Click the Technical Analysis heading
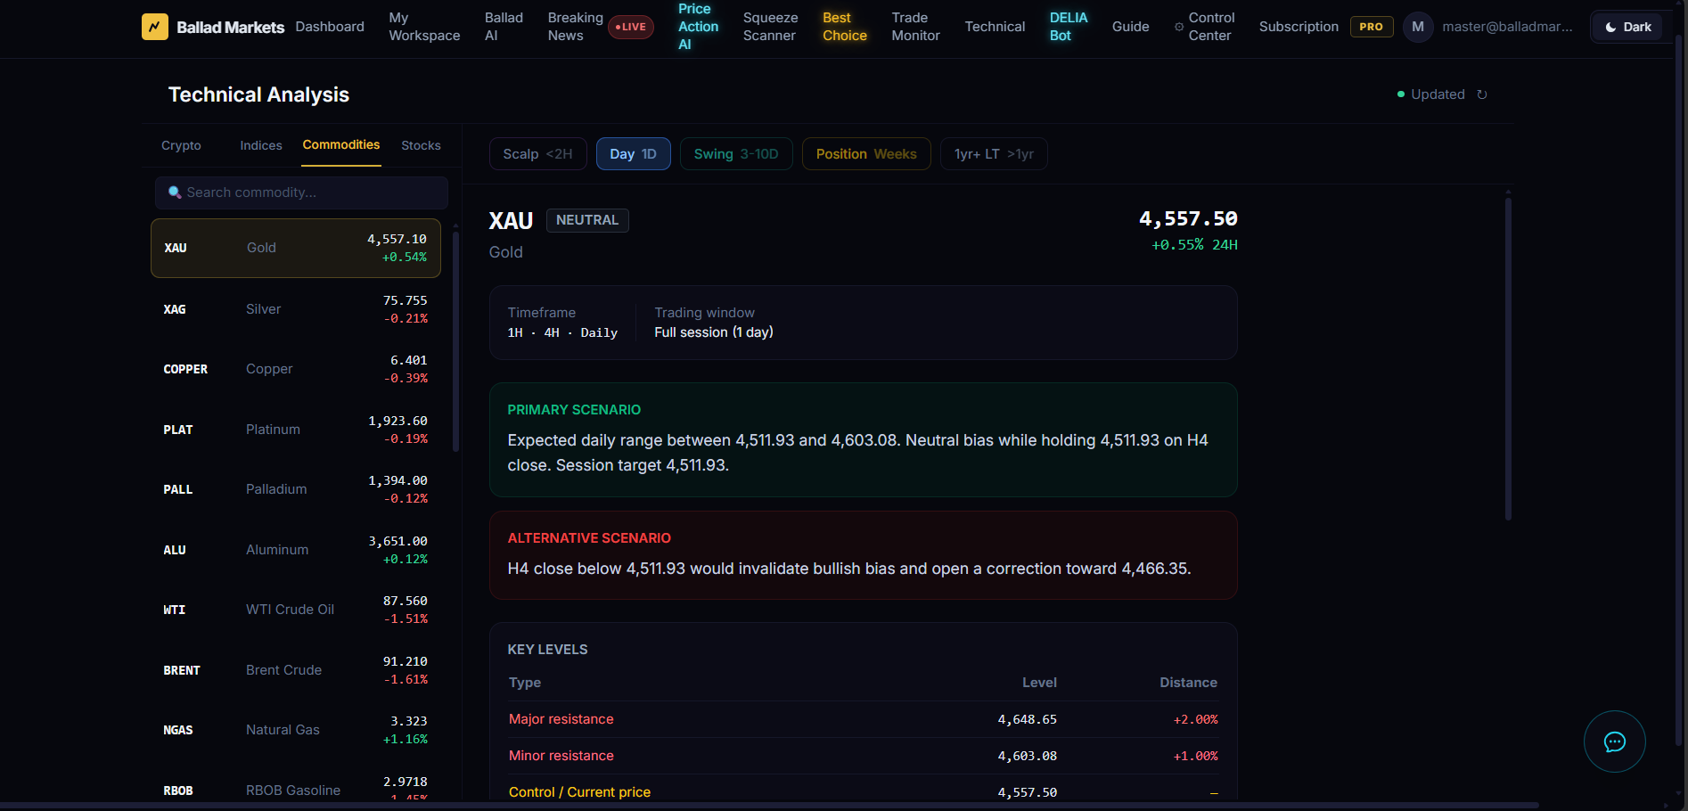Image resolution: width=1688 pixels, height=811 pixels. pos(258,94)
